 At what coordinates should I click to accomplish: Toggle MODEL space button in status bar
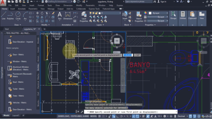point(93,116)
